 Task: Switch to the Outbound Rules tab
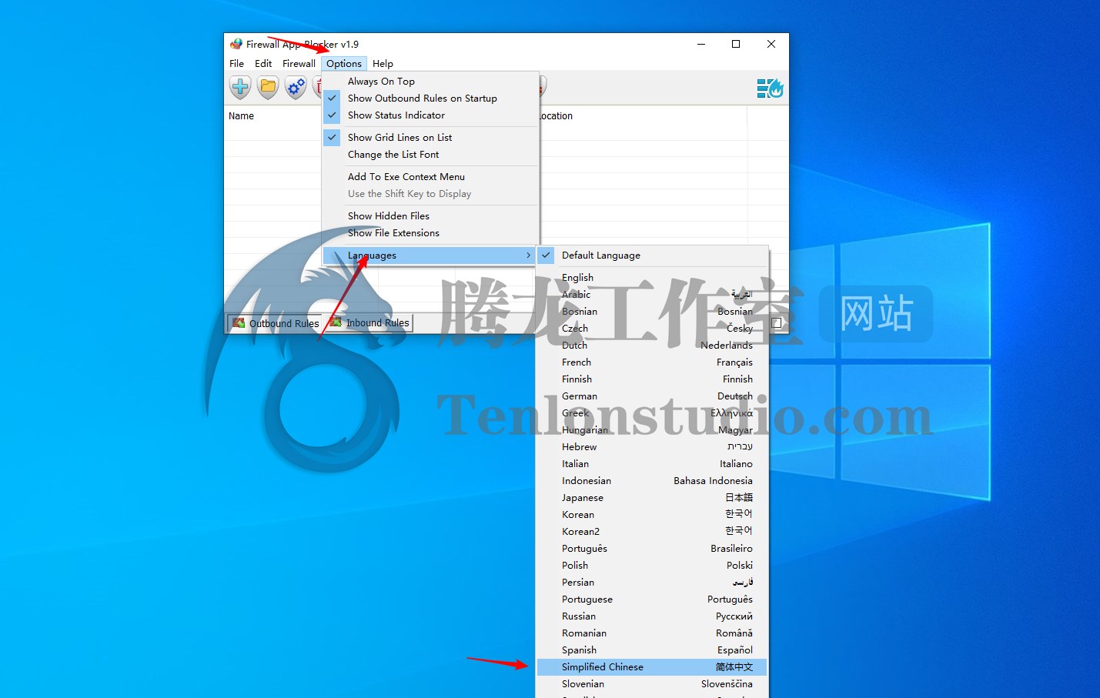pos(276,323)
